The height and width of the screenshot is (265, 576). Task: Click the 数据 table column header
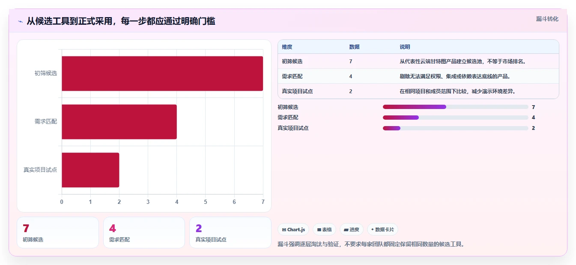(x=355, y=47)
